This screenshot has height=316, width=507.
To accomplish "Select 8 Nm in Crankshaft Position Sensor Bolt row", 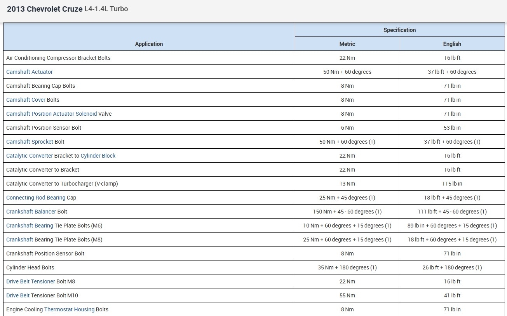I will pos(347,253).
